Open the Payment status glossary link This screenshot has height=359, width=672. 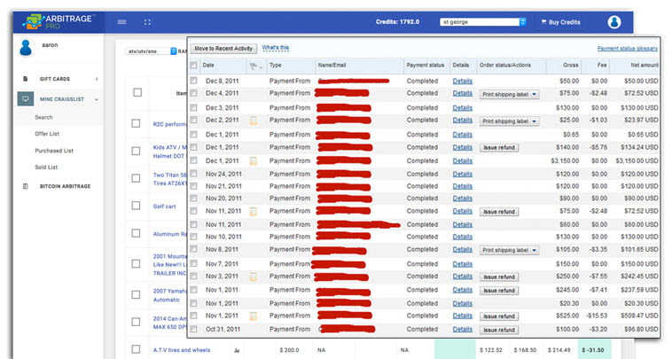click(628, 49)
